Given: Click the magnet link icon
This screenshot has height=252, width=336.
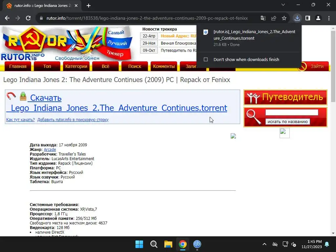Looking at the screenshot, I should (x=11, y=96).
